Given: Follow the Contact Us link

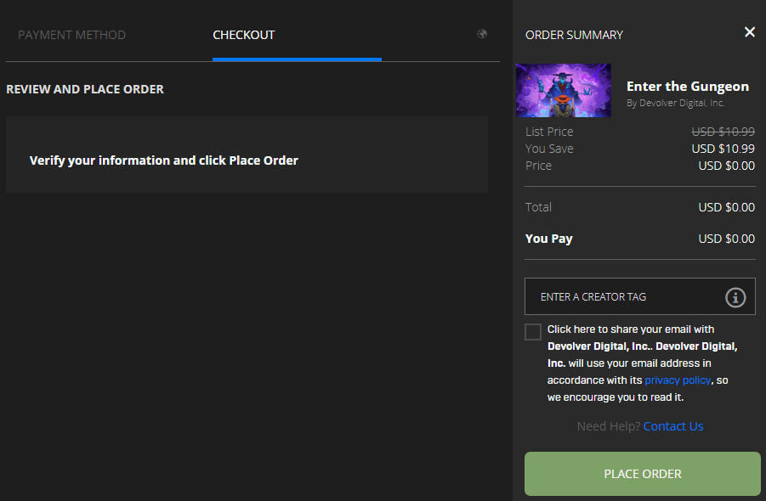Looking at the screenshot, I should [x=673, y=426].
